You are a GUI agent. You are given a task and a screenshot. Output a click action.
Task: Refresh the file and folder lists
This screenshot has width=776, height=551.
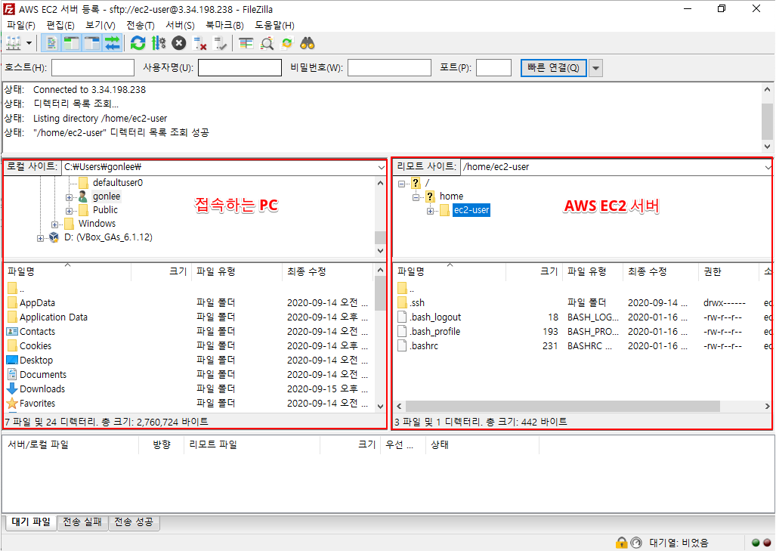click(138, 44)
